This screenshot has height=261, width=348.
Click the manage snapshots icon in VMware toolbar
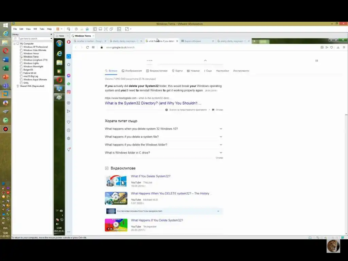click(x=87, y=29)
